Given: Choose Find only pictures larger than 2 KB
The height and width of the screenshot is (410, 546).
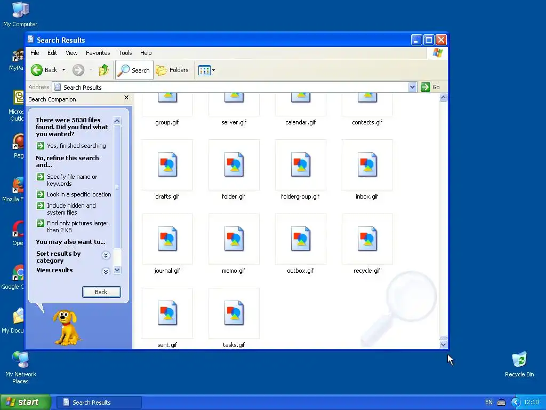Looking at the screenshot, I should 73,226.
